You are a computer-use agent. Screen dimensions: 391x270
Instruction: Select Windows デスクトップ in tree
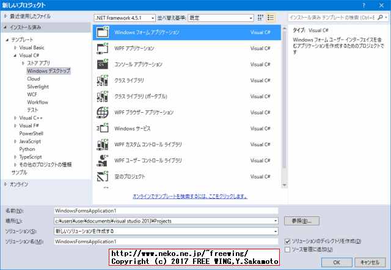[48, 71]
